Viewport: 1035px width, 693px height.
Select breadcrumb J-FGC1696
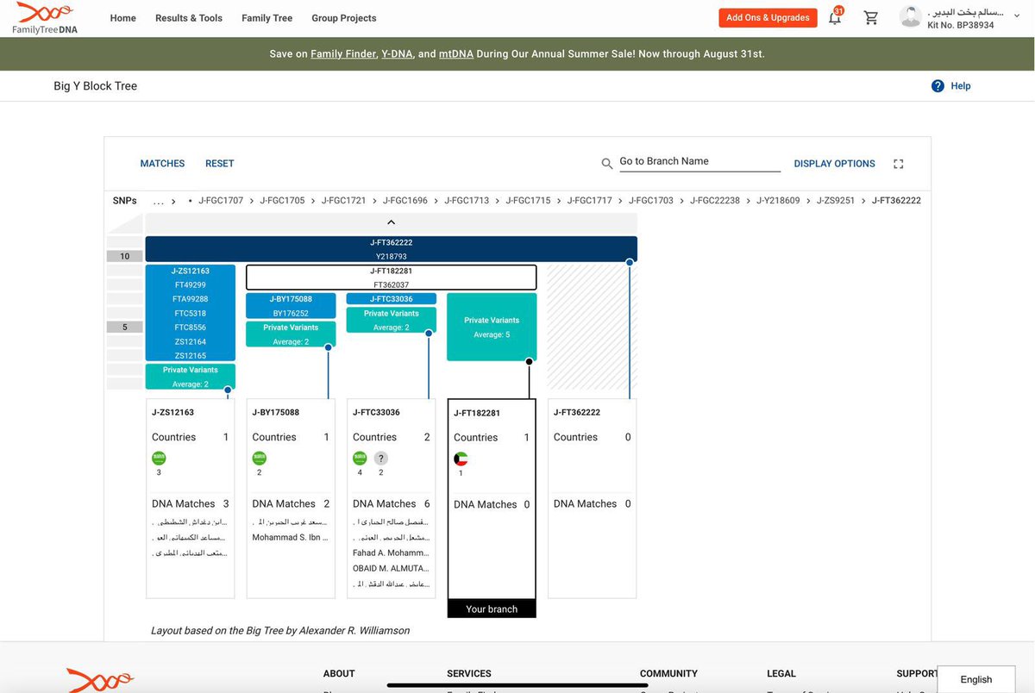[x=405, y=201]
